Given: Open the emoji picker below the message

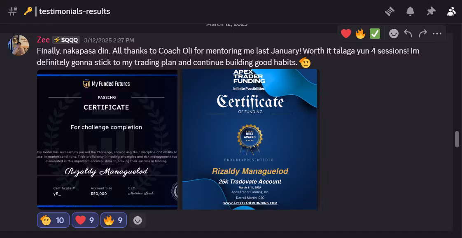Looking at the screenshot, I should [394, 33].
